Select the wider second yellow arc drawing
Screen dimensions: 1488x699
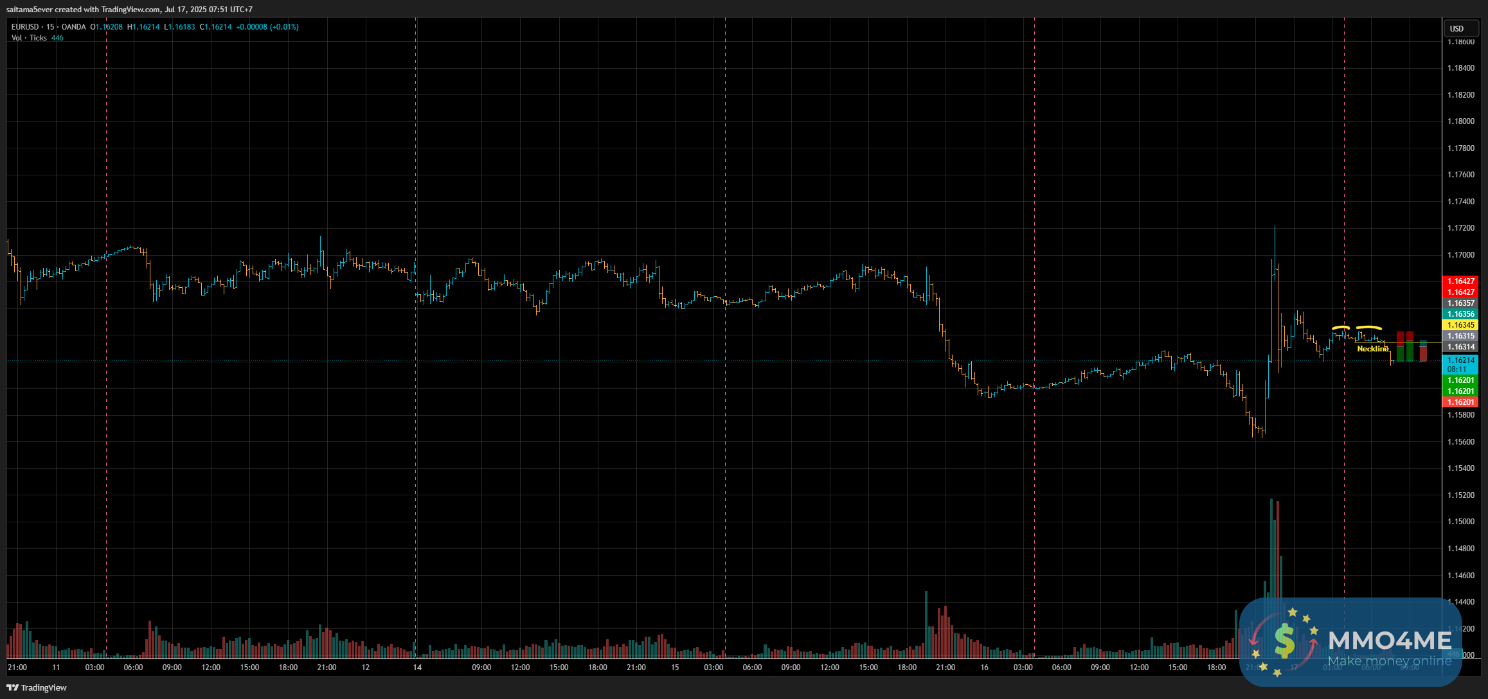(x=1368, y=328)
